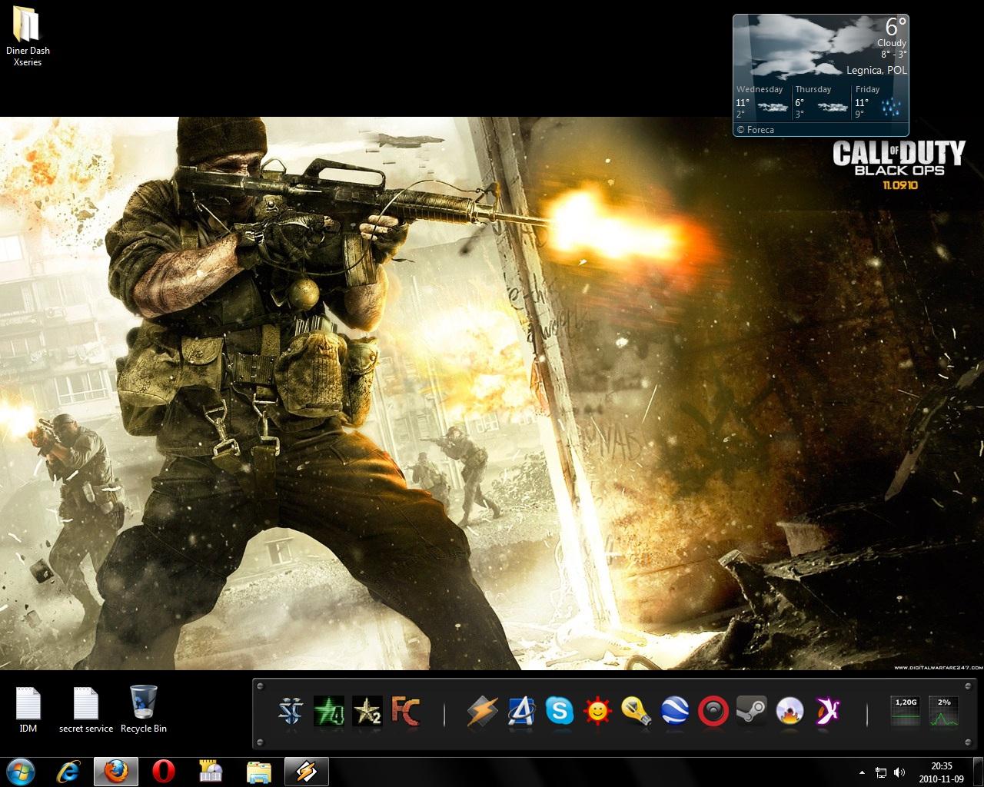Click the Legnica, POL location in weather gadget
Viewport: 984px width, 787px height.
pos(876,70)
